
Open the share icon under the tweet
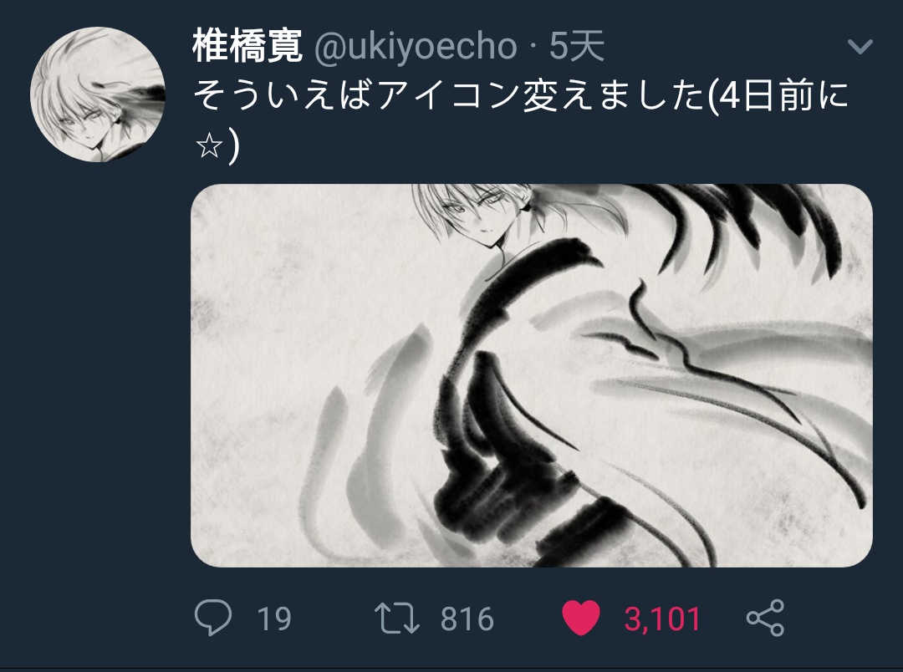[x=765, y=618]
